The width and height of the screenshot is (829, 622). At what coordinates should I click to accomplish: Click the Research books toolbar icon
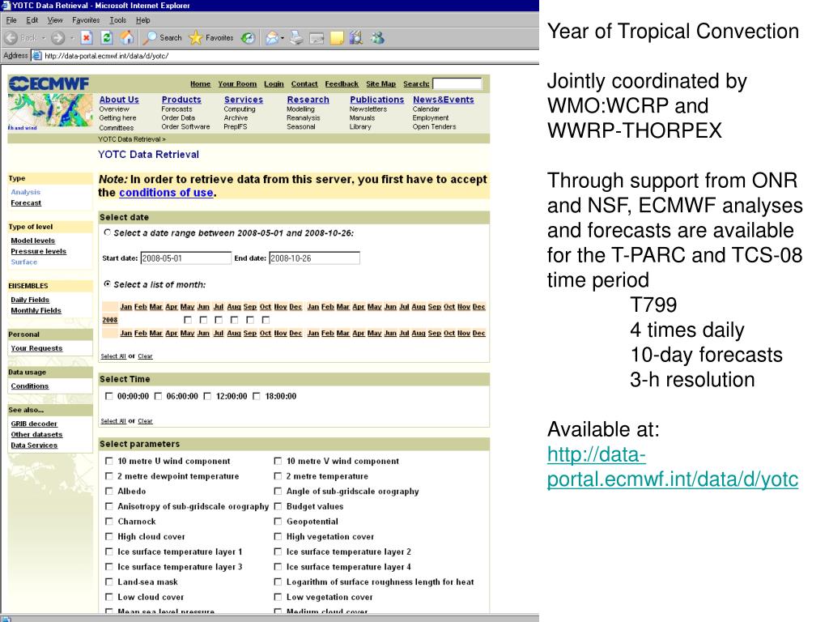pyautogui.click(x=356, y=37)
